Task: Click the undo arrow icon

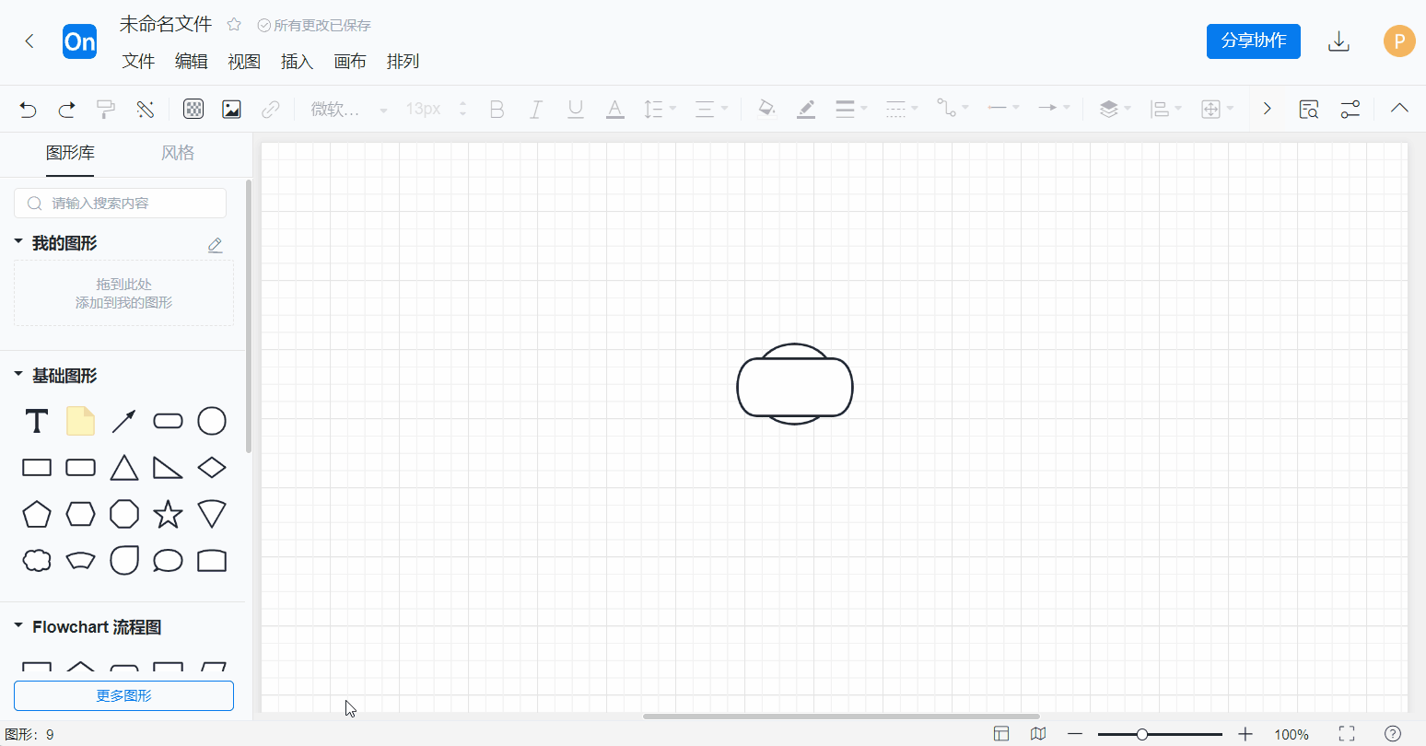Action: [x=28, y=110]
